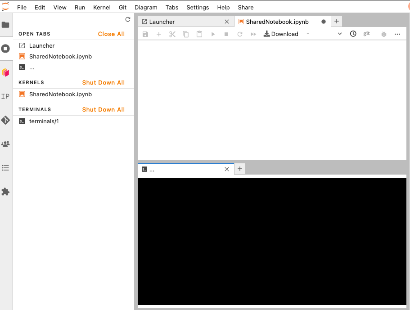Open the table of contents panel
Image resolution: width=410 pixels, height=310 pixels.
(6, 168)
